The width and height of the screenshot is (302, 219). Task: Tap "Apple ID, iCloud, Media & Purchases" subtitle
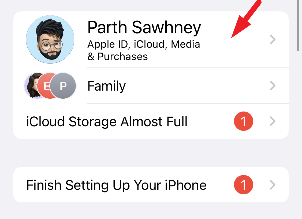[x=144, y=50]
